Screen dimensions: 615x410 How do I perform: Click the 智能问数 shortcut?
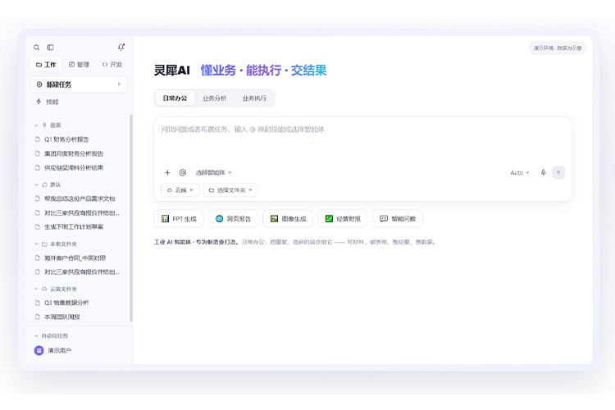398,219
